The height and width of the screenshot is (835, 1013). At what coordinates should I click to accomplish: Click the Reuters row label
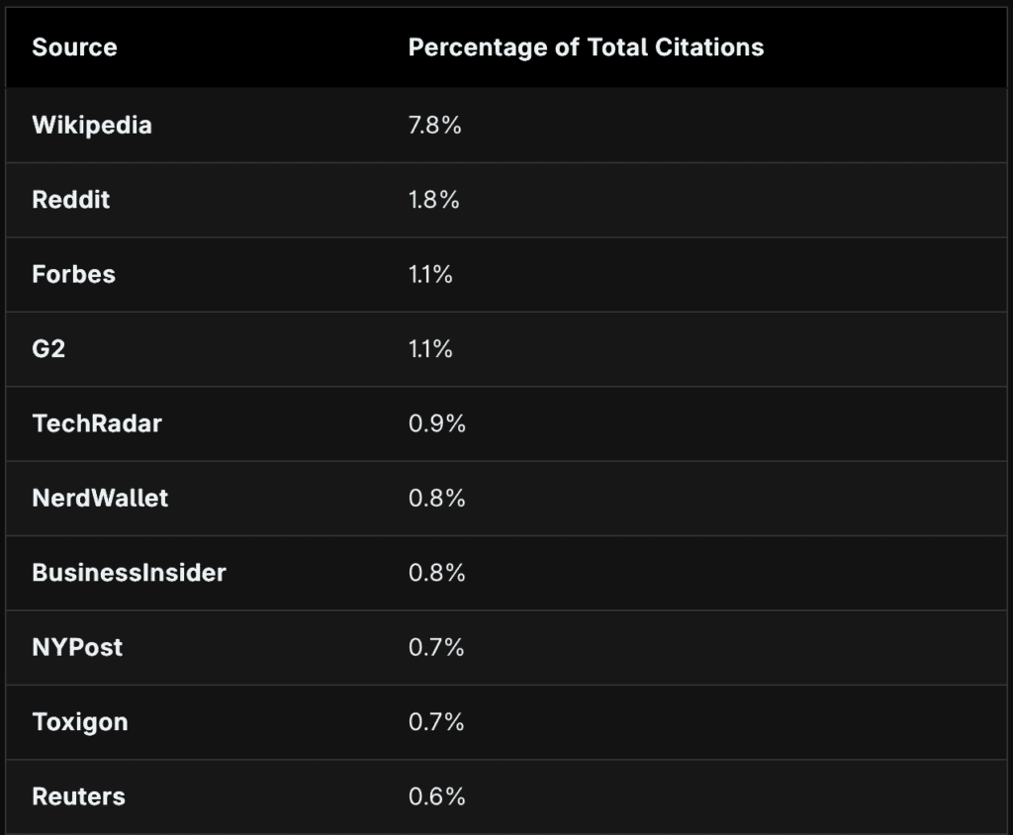79,796
